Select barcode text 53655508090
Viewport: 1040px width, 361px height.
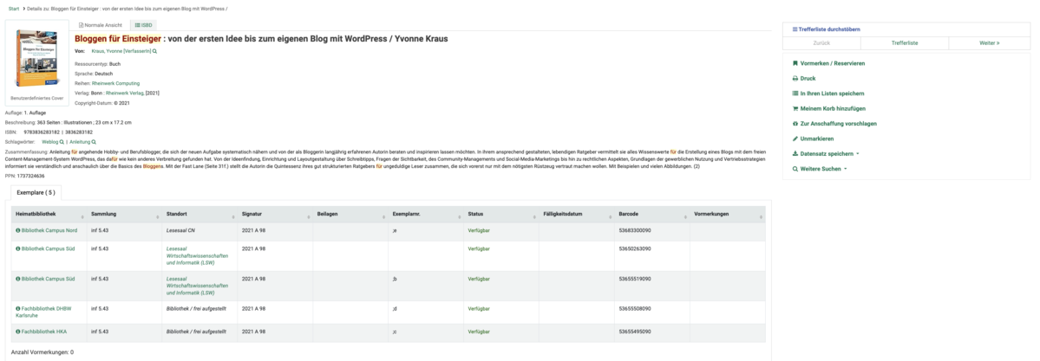[635, 309]
